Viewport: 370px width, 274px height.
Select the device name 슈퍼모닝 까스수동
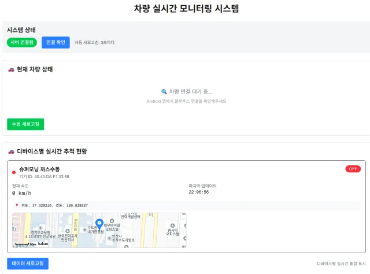click(39, 169)
